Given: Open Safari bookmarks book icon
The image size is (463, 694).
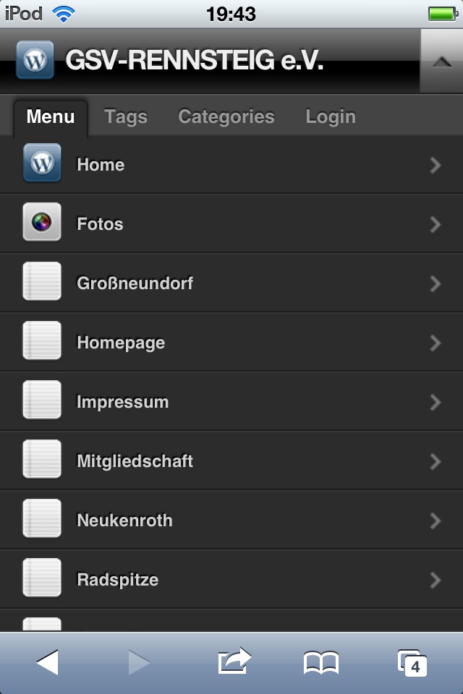Looking at the screenshot, I should click(x=320, y=662).
